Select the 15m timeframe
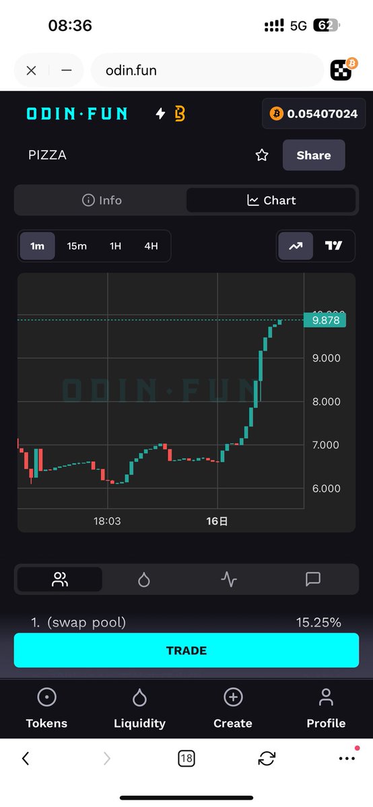Viewport: 373px width, 807px height. tap(77, 246)
